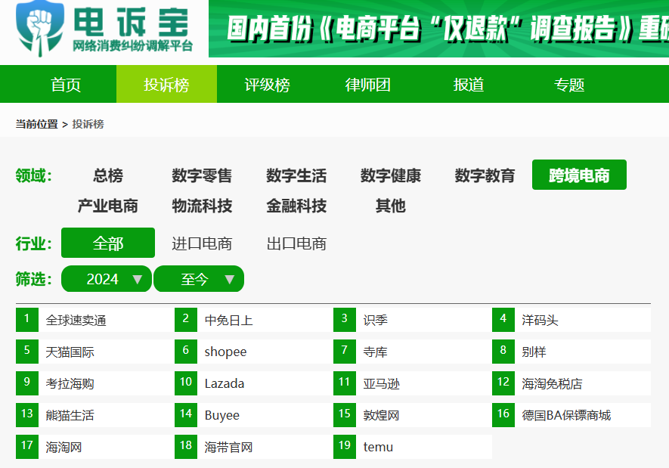This screenshot has height=468, width=669.
Task: Click the 电诉宝 fist shield logo
Action: (40, 28)
